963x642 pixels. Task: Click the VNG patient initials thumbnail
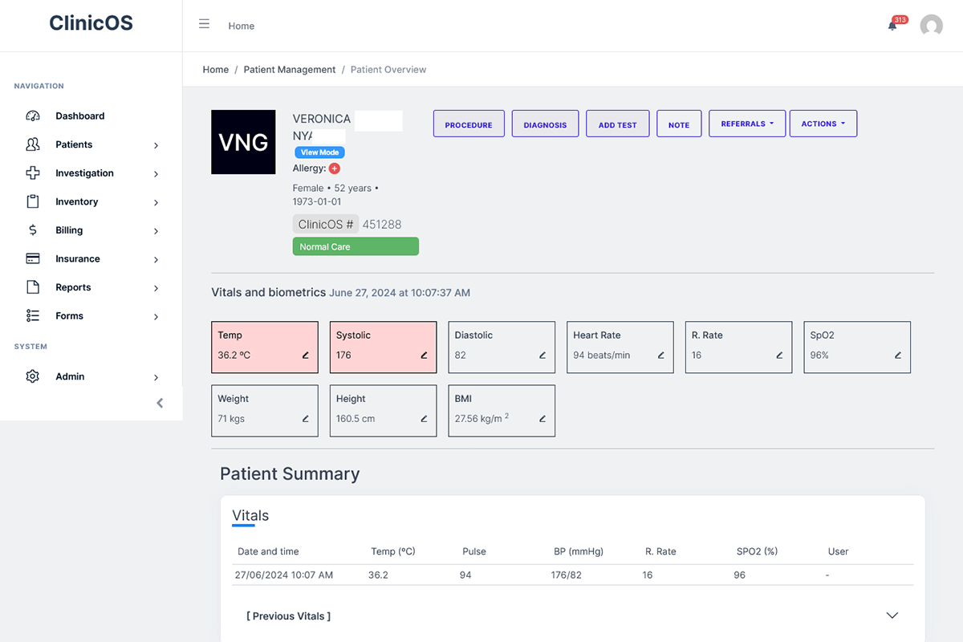click(243, 142)
